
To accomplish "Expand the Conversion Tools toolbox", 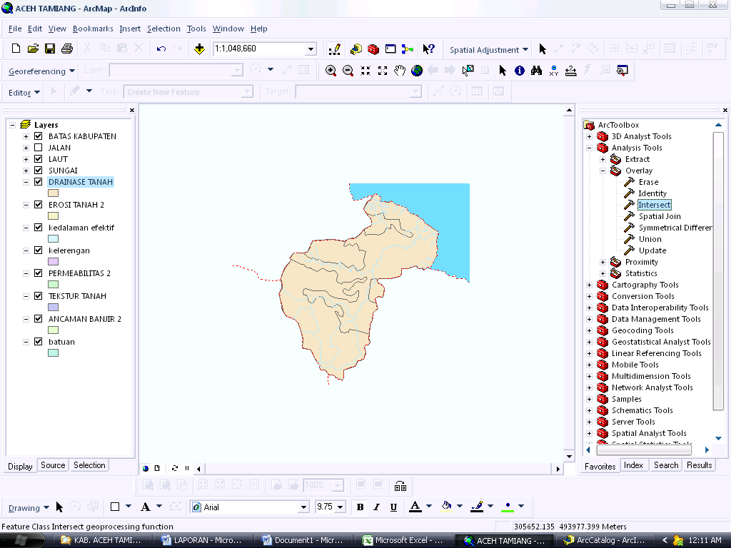I will point(590,296).
